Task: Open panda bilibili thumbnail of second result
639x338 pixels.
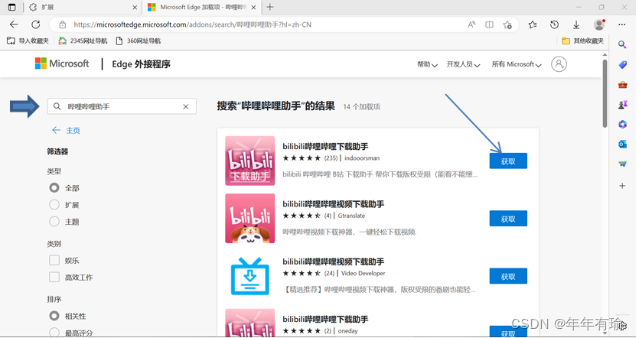Action: click(x=249, y=219)
